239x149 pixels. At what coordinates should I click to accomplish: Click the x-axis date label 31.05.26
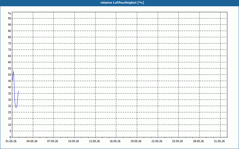coord(219,141)
